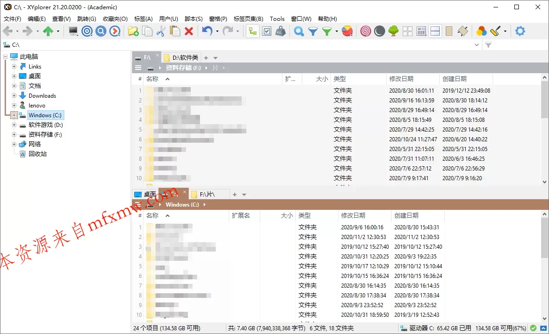Click the green checkmark status icon
Screen dimensions: 549x334
[x=533, y=328]
